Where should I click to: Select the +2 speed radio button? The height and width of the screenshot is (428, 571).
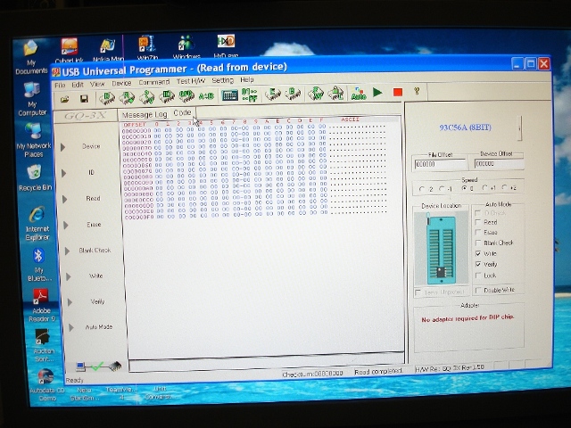click(x=504, y=187)
